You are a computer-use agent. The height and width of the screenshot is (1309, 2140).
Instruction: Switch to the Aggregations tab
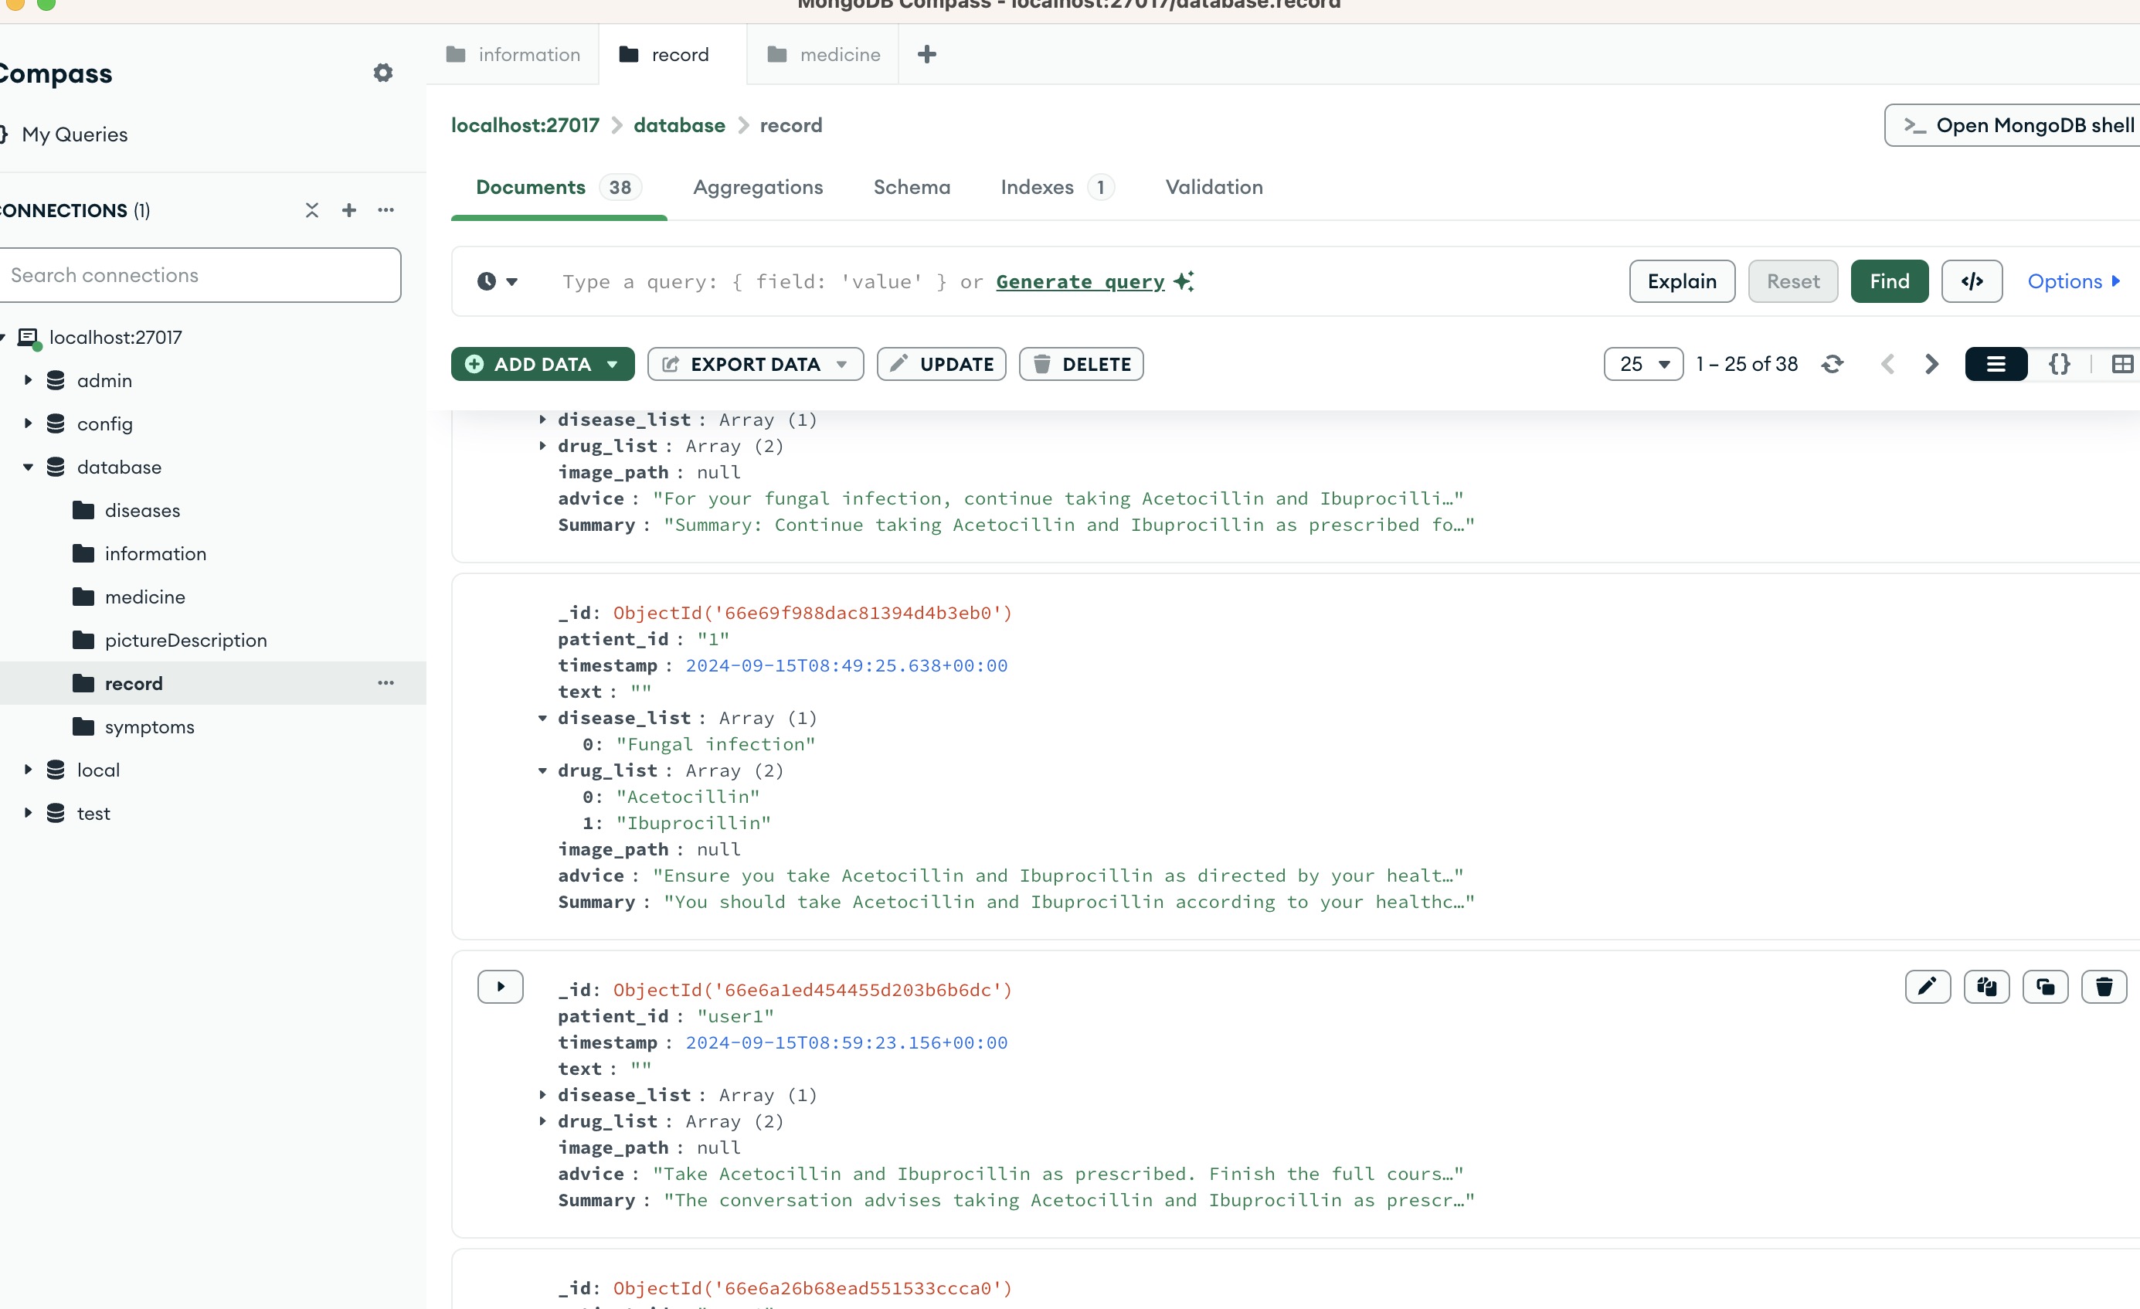coord(757,188)
